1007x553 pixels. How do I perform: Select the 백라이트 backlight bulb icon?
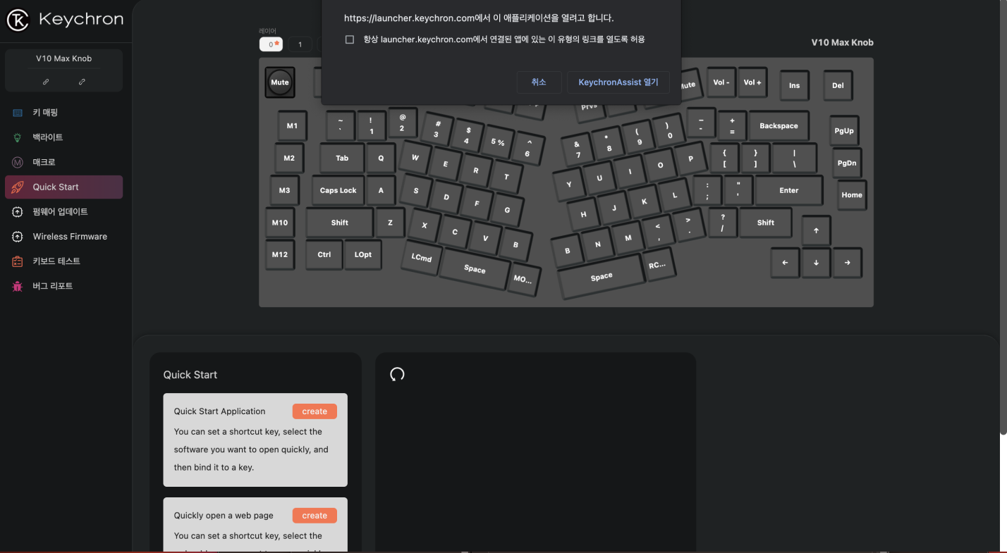pyautogui.click(x=18, y=137)
